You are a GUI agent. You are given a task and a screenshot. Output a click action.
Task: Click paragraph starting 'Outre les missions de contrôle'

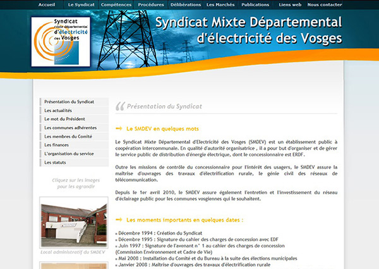[226, 173]
